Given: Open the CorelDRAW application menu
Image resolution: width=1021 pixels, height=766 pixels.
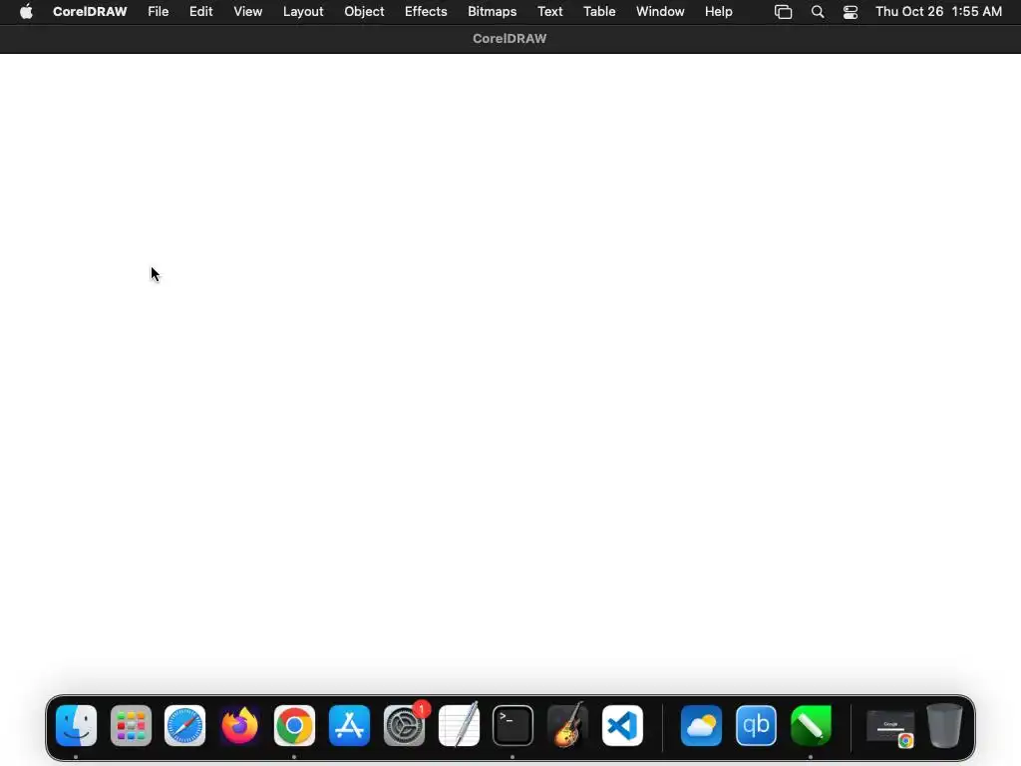Looking at the screenshot, I should click(90, 12).
